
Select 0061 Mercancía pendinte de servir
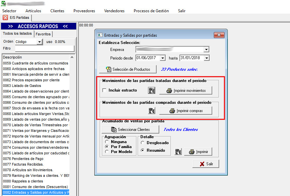coord(36,74)
